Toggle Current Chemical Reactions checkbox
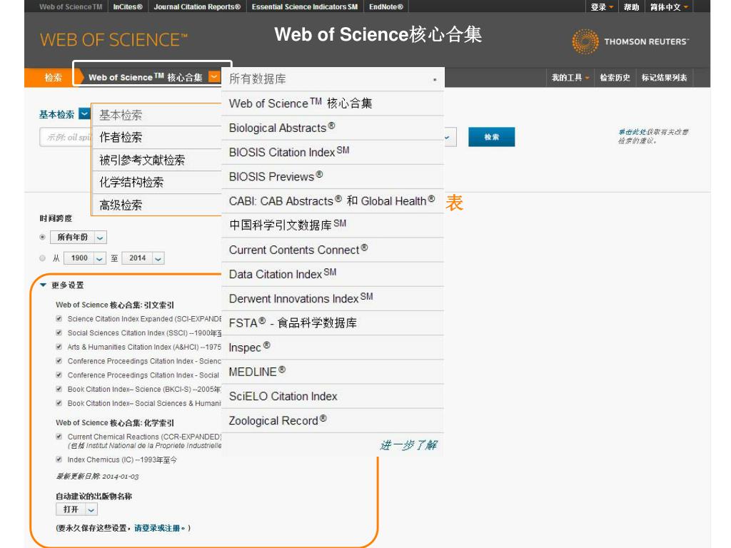 [59, 437]
